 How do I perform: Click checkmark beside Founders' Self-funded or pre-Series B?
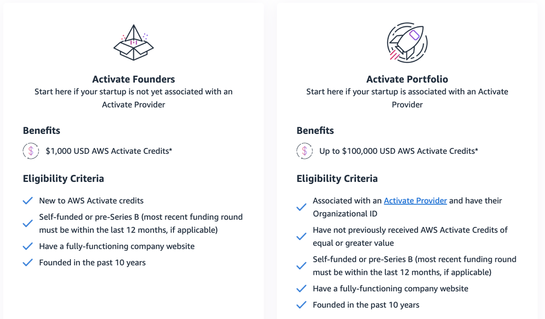(x=28, y=223)
